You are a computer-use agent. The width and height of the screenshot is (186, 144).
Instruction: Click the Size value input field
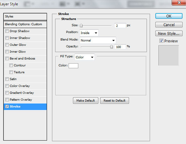pos(120,26)
